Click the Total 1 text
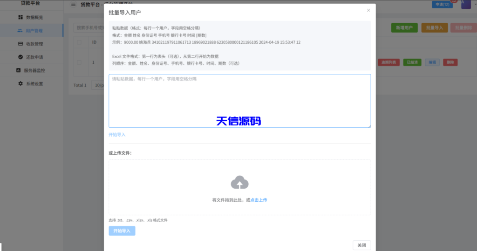This screenshot has height=251, width=477. 80,85
